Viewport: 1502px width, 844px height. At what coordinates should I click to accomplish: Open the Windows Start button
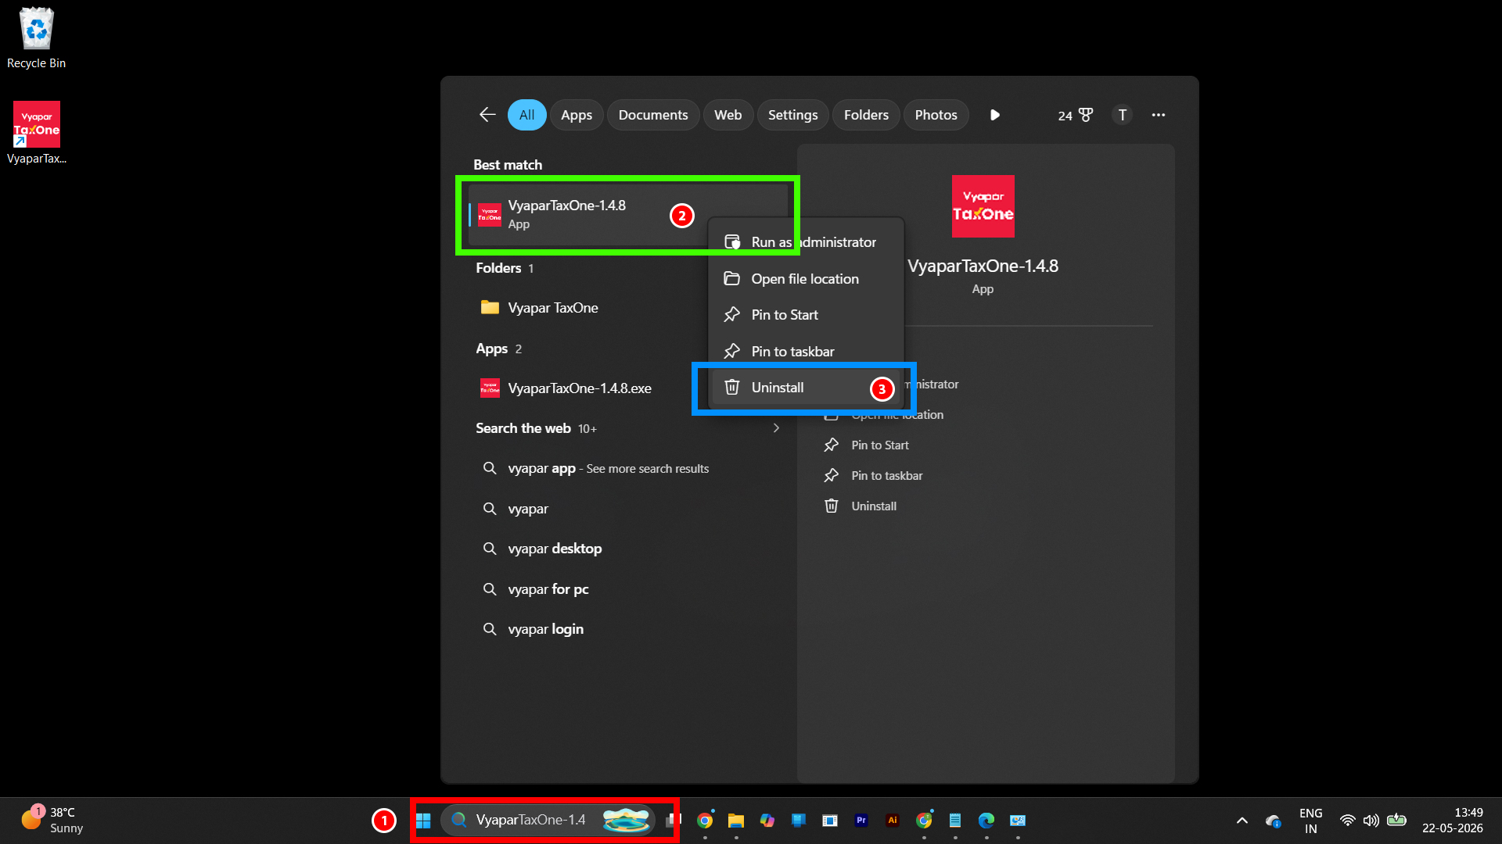tap(423, 821)
